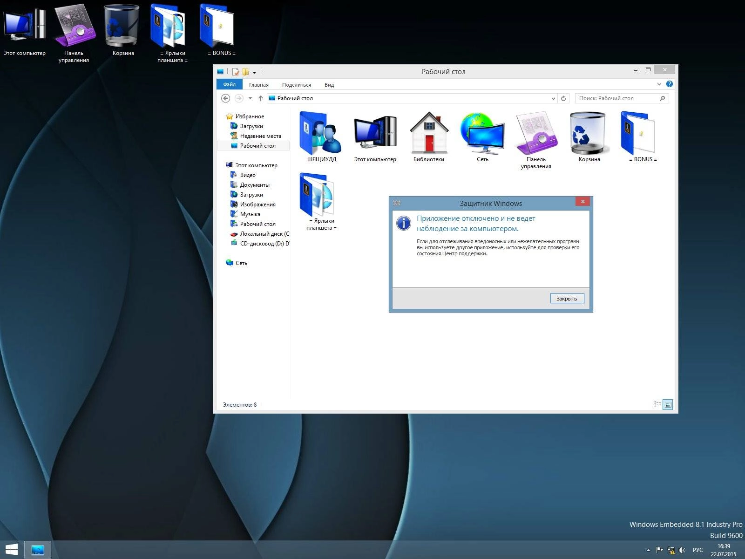Select Избранное in the navigation pane
The height and width of the screenshot is (559, 745).
[x=245, y=116]
